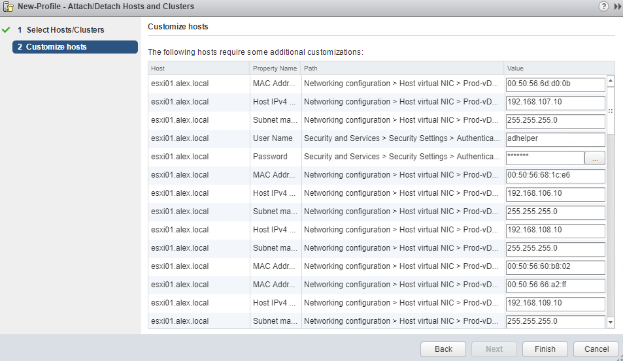Open the password browse ellipsis button
Image resolution: width=623 pixels, height=361 pixels.
(x=596, y=157)
